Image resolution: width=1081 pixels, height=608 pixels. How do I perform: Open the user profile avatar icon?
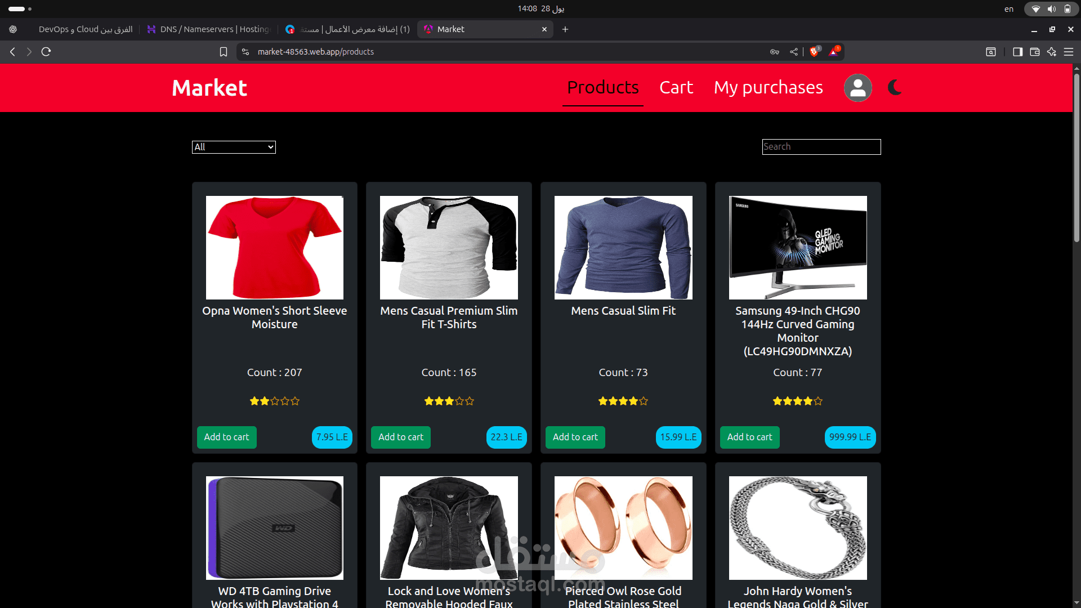pos(857,88)
